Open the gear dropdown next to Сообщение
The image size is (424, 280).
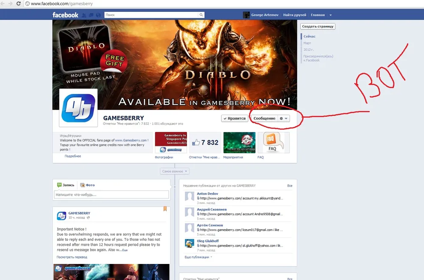[x=284, y=118]
